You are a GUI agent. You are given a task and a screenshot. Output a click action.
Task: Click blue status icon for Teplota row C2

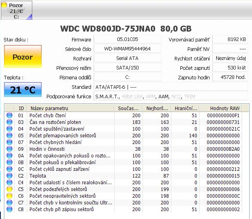(x=9, y=176)
